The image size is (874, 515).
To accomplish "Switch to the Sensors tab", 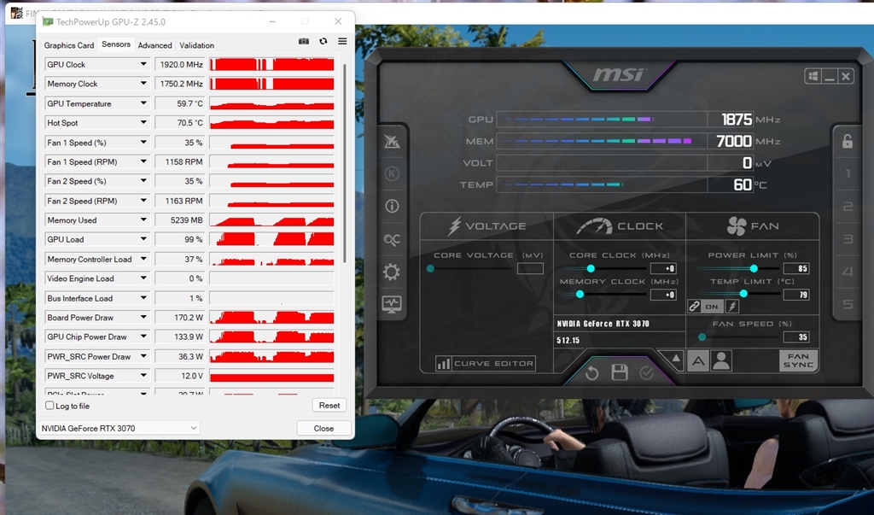I will (x=116, y=44).
